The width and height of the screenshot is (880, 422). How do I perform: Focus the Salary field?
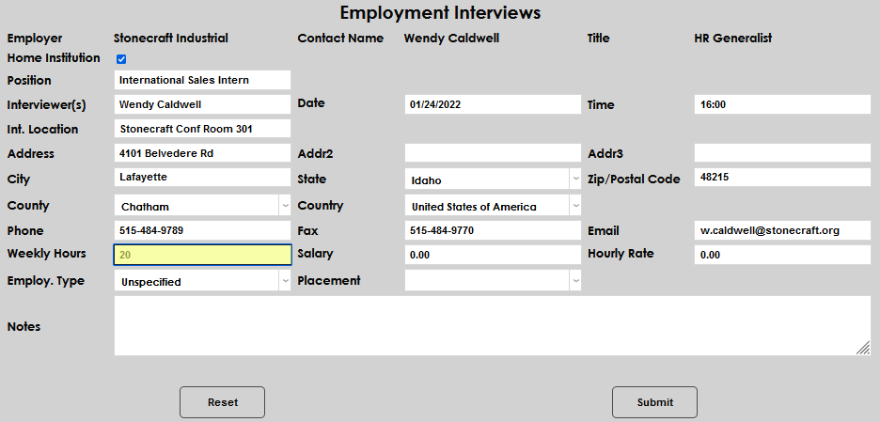click(x=493, y=255)
